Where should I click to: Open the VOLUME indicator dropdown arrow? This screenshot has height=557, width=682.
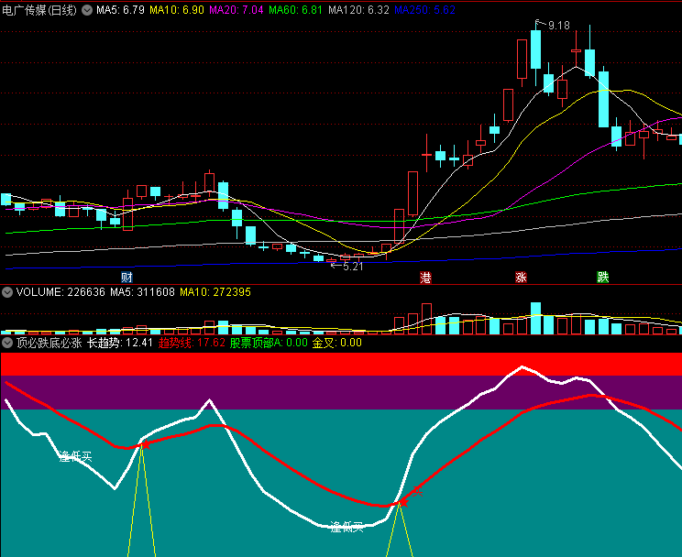tap(7, 292)
